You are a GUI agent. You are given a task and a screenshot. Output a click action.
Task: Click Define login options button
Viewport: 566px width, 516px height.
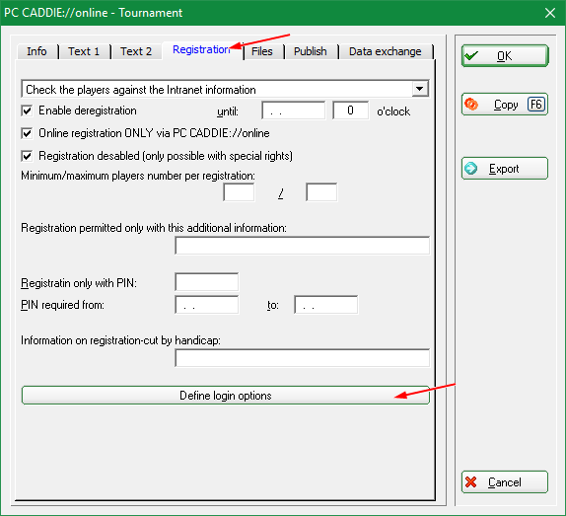[x=226, y=396]
